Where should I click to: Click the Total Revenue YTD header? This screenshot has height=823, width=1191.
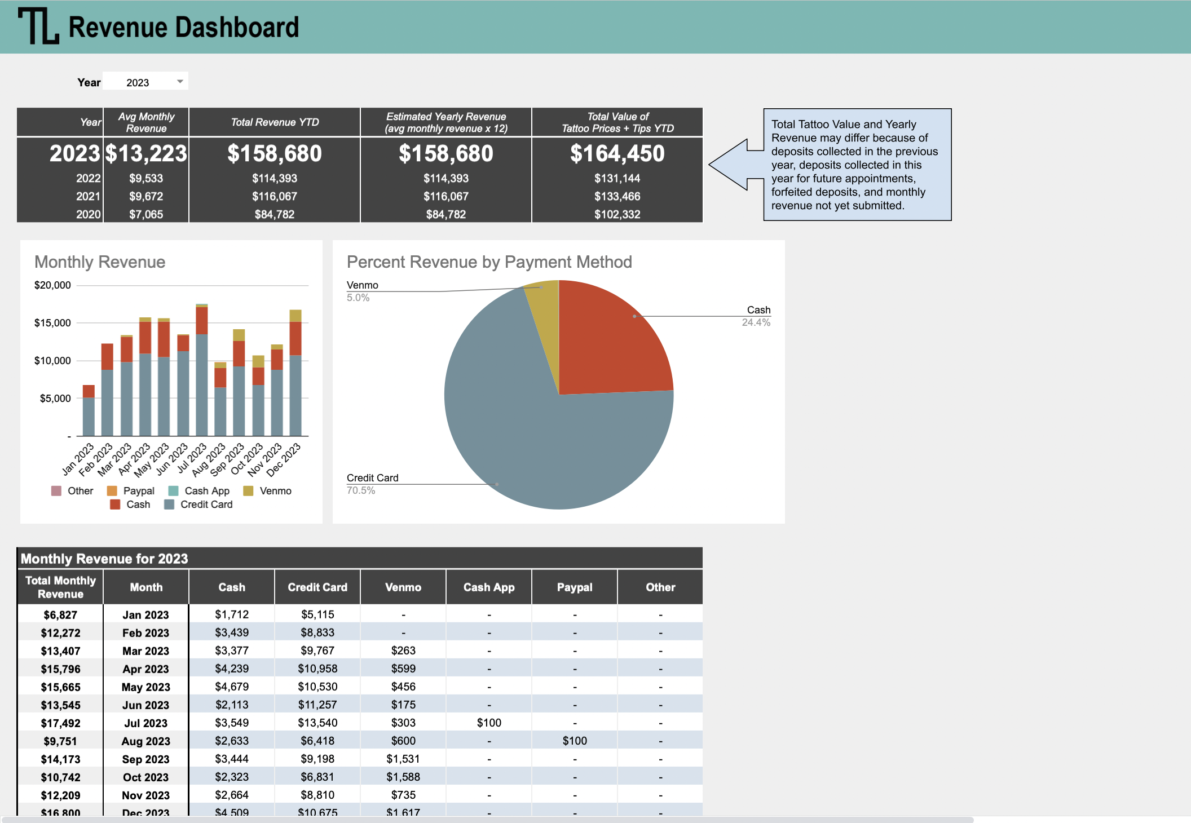(x=275, y=122)
